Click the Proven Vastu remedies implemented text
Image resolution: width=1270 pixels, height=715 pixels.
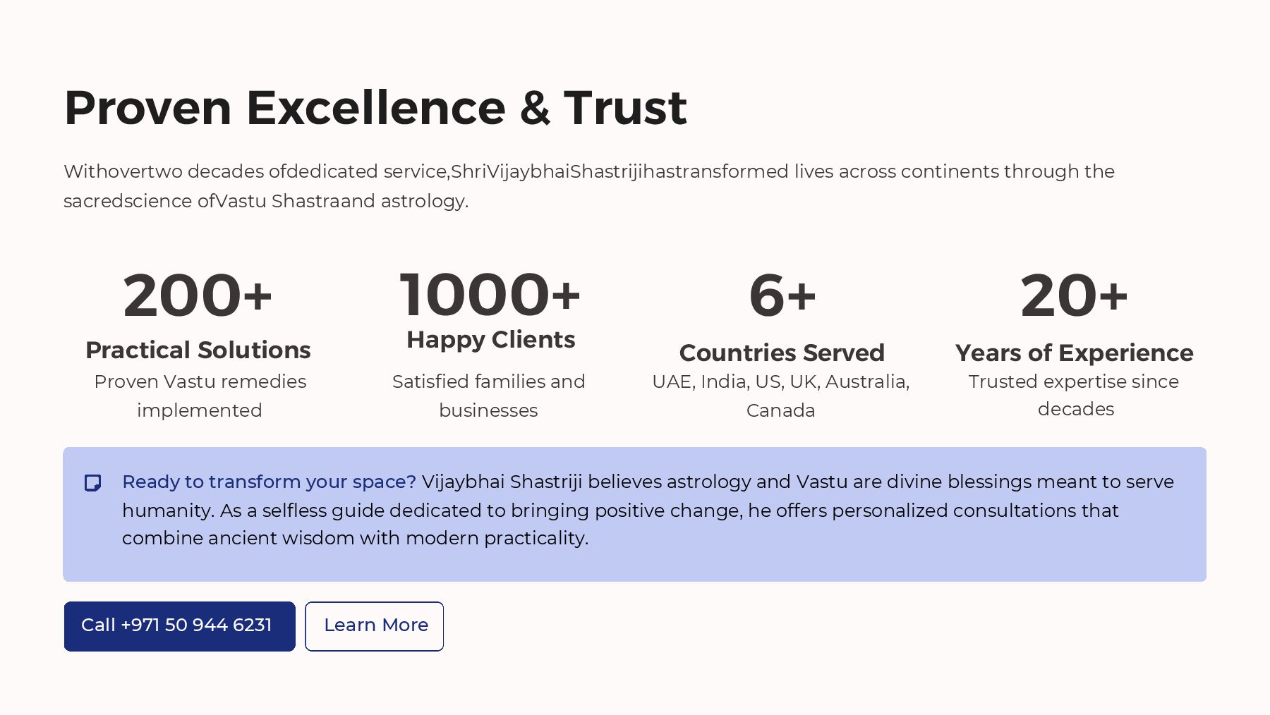pyautogui.click(x=200, y=396)
